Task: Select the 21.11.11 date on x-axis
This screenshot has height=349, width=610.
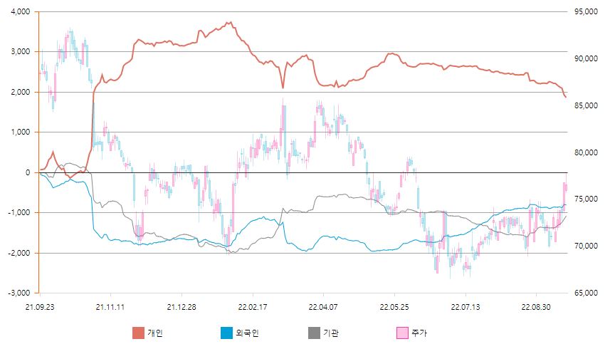Action: (110, 306)
